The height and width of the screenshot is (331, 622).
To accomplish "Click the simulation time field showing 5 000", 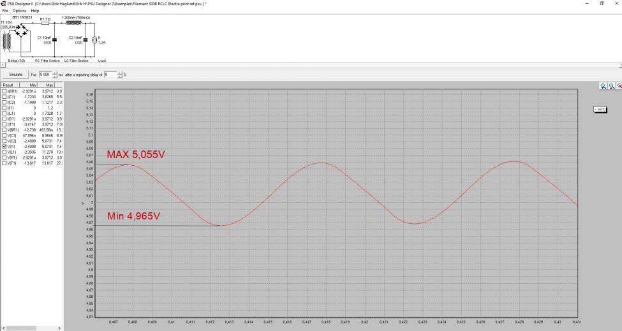I will coord(45,75).
